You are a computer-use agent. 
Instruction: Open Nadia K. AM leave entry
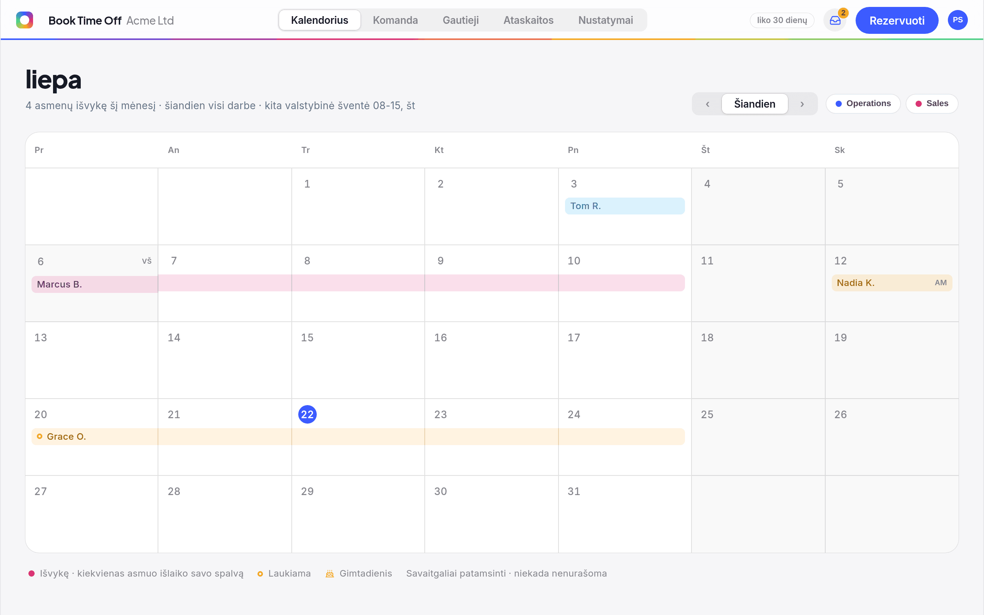[892, 283]
